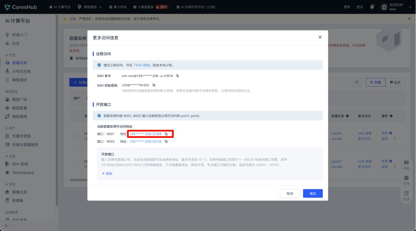Viewport: 416px width, 231px height.
Task: Dismiss the announcement banner
Action: point(409,18)
